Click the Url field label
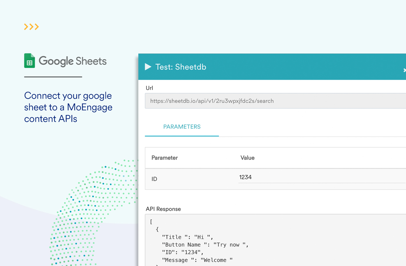Screen dimensions: 406x266 point(149,88)
